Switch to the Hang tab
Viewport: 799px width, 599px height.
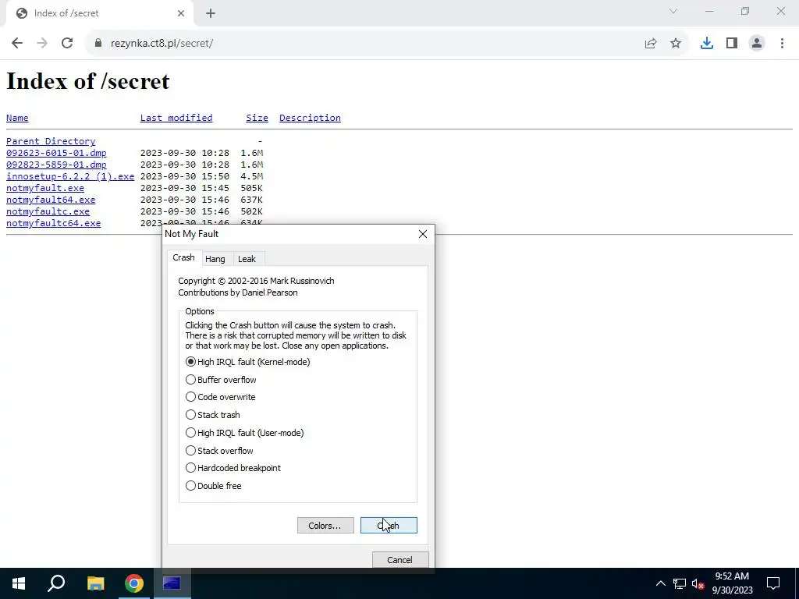[215, 259]
